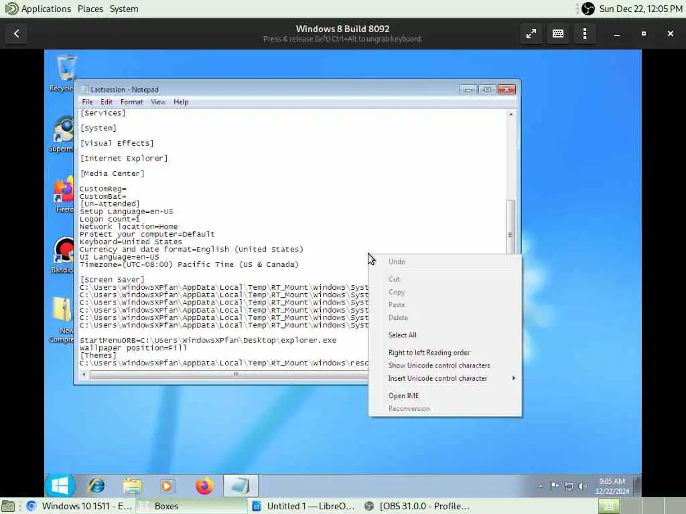The width and height of the screenshot is (686, 514).
Task: Expand Insert Unicode control character submenu
Action: pyautogui.click(x=445, y=378)
